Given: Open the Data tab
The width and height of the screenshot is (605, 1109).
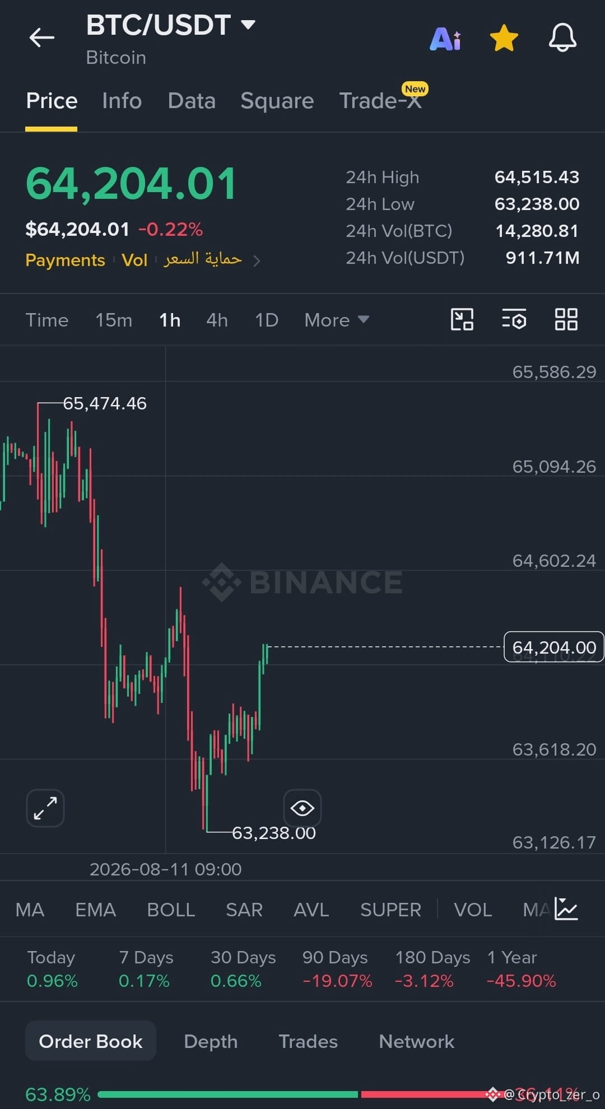Looking at the screenshot, I should click(192, 101).
